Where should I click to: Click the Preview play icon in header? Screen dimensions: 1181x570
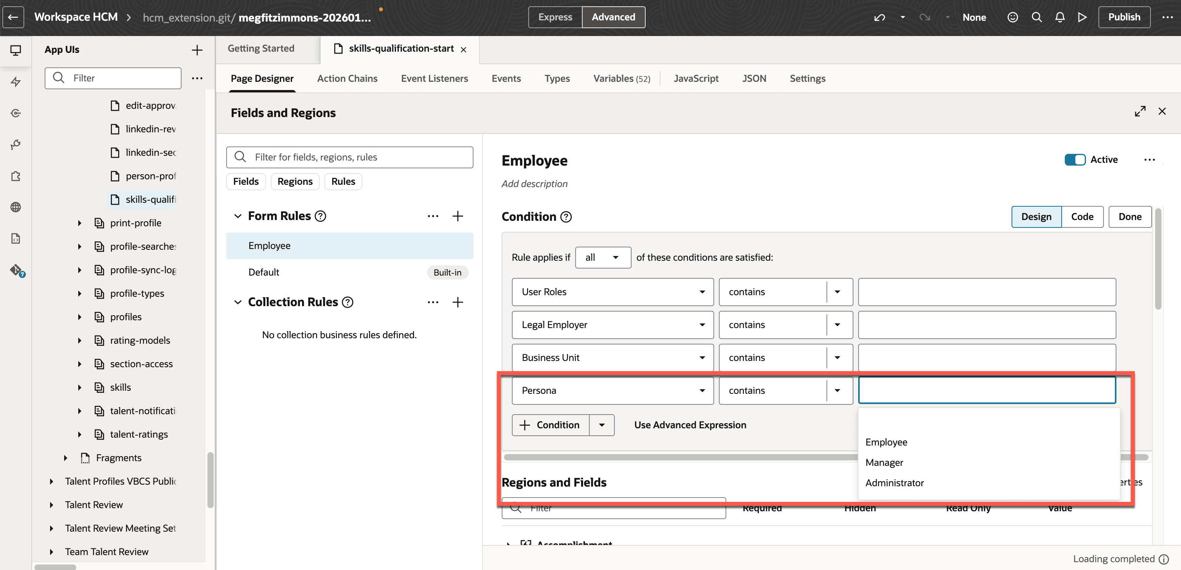click(1082, 18)
